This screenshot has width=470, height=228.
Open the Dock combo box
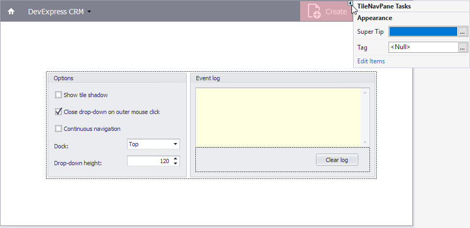pos(153,144)
